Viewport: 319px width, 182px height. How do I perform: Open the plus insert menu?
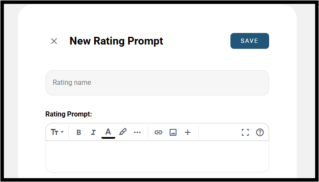click(187, 132)
